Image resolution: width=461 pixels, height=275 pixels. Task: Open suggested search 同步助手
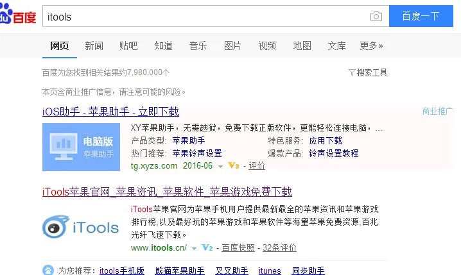pos(308,271)
